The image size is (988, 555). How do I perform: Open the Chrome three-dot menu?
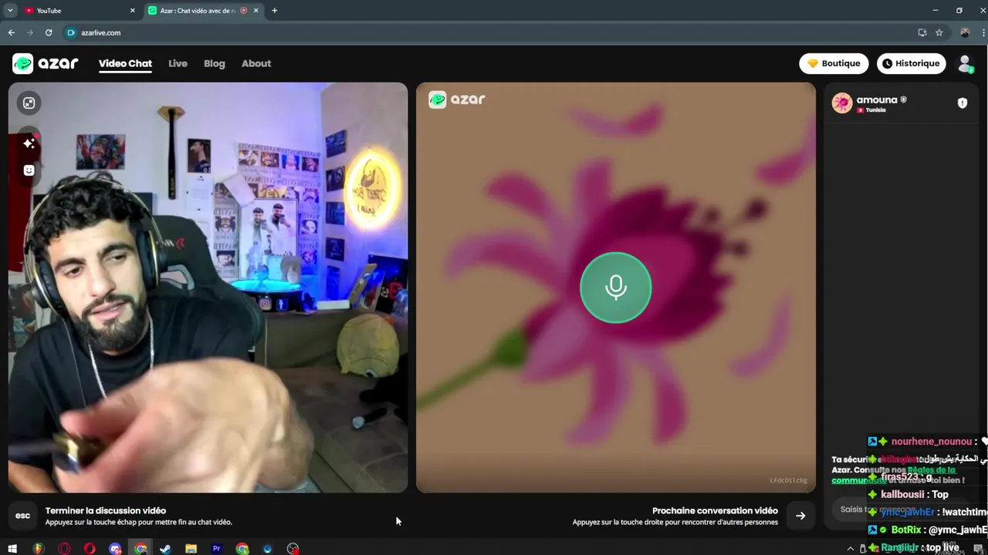(x=985, y=32)
